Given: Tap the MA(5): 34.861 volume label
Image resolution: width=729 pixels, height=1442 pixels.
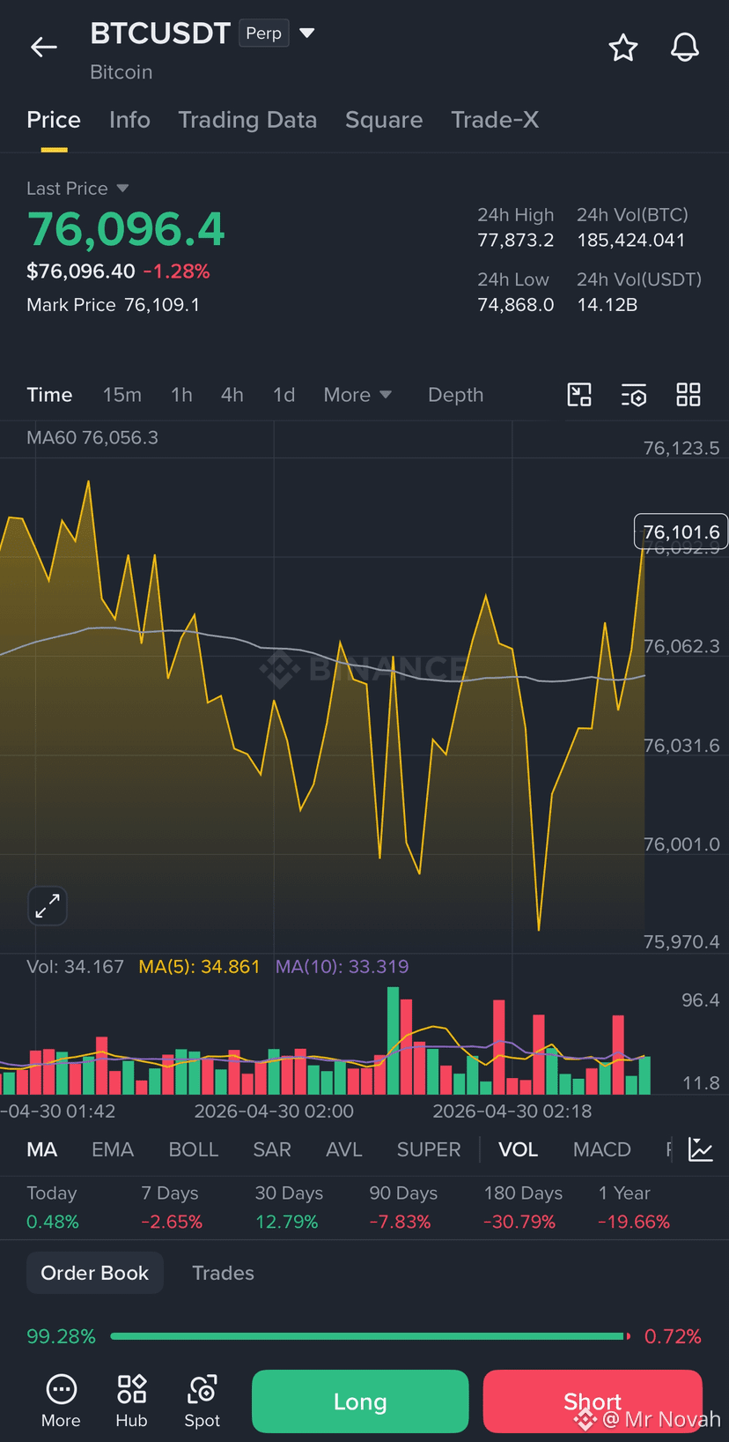Looking at the screenshot, I should 200,967.
